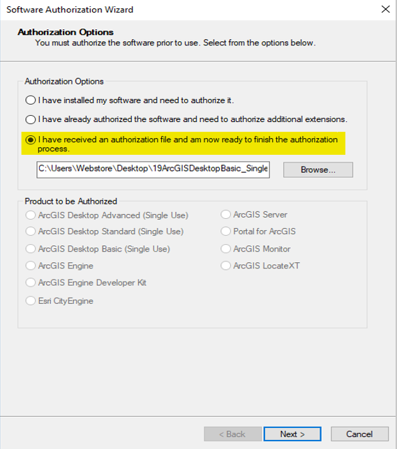Go back with the Back button
The image size is (397, 449).
pyautogui.click(x=232, y=434)
